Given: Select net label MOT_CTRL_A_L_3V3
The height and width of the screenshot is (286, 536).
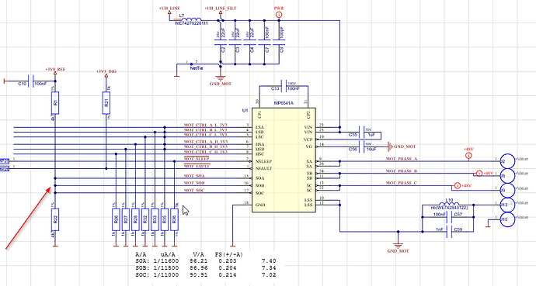Looking at the screenshot, I should (205, 125).
